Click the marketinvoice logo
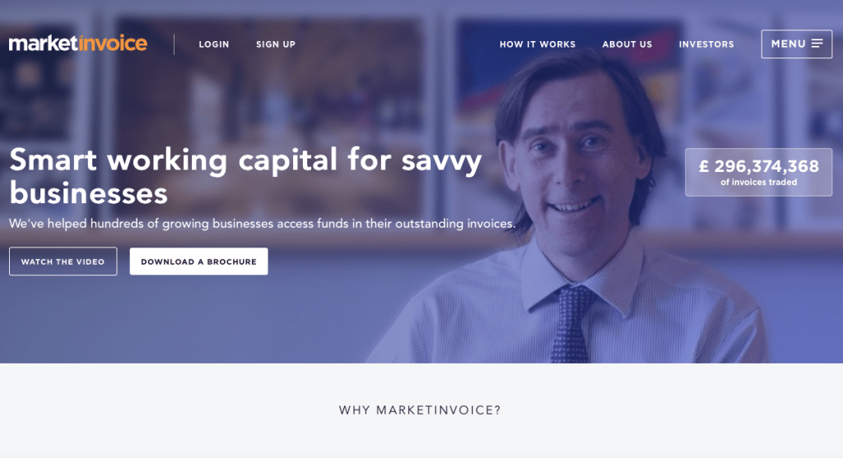Screen dimensions: 843x458 coord(78,44)
